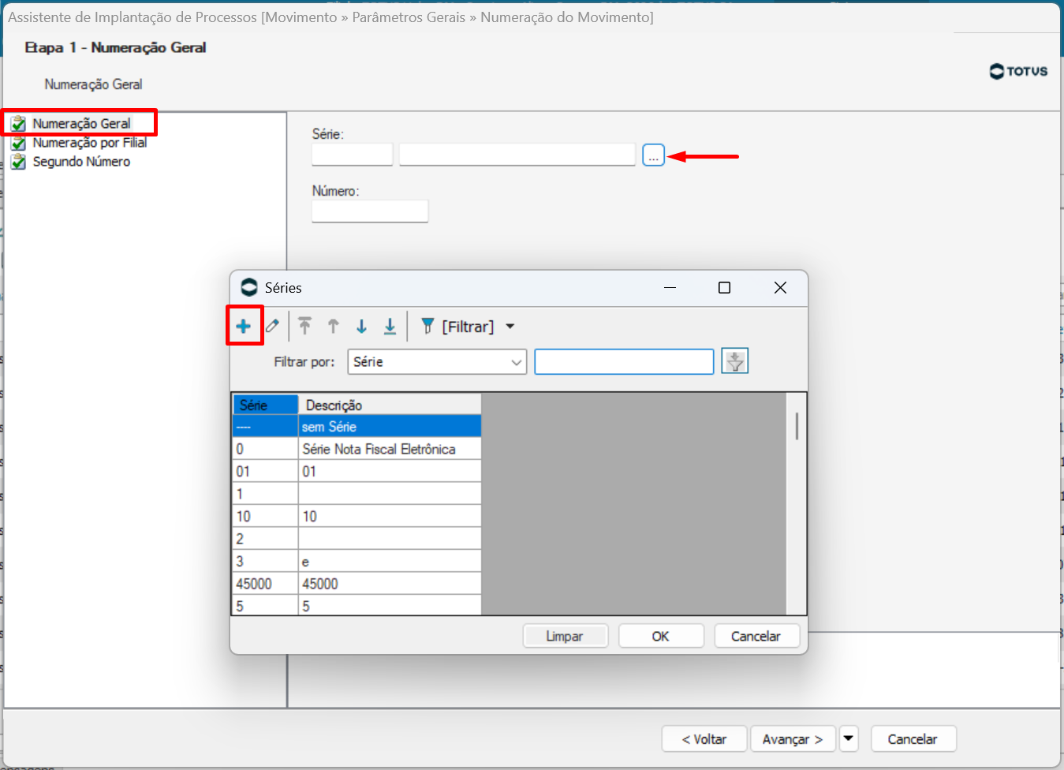The image size is (1064, 770).
Task: Select the row whose Série is 1
Action: coord(357,494)
